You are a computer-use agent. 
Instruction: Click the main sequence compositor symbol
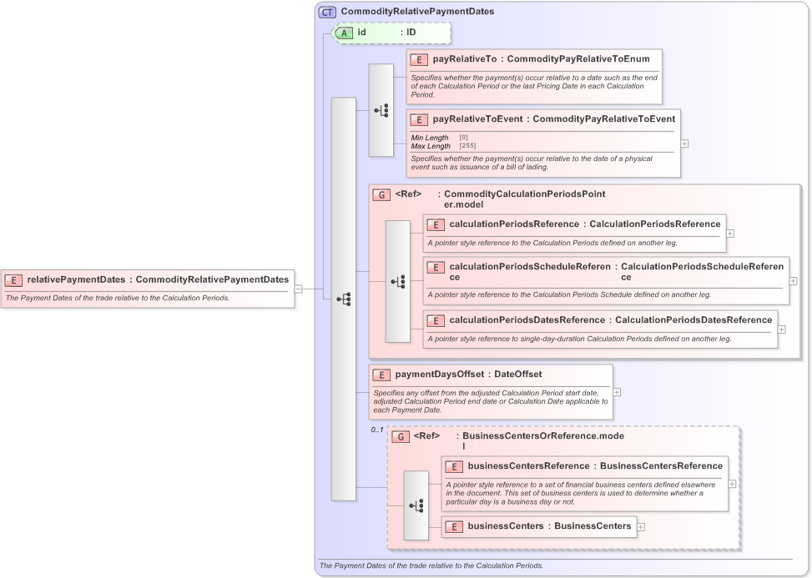pos(343,299)
